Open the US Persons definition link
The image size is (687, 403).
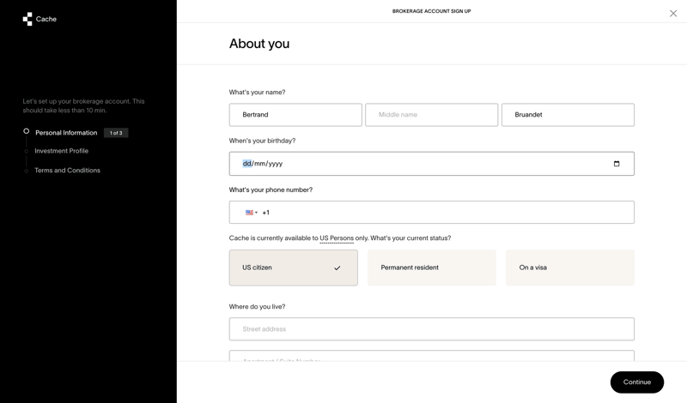tap(336, 238)
